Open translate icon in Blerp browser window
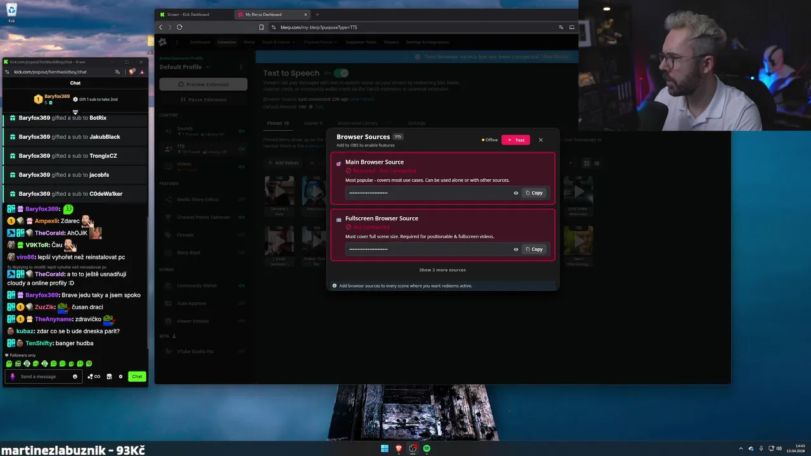 point(561,27)
